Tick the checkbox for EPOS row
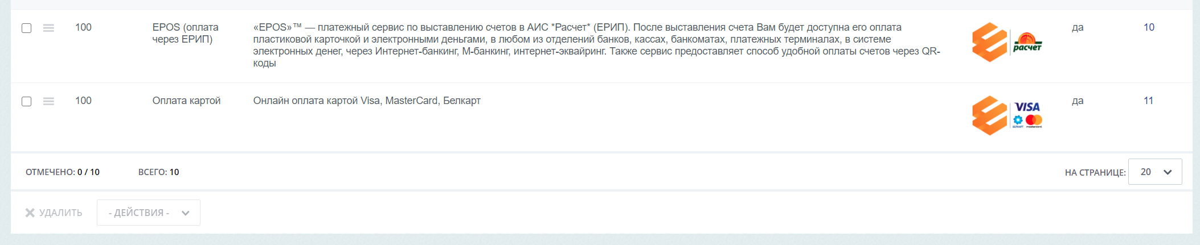This screenshot has height=245, width=1200. pos(26,28)
